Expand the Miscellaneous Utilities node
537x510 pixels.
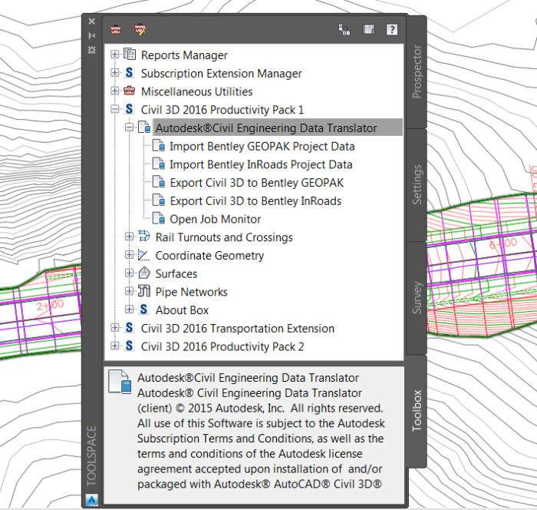115,91
